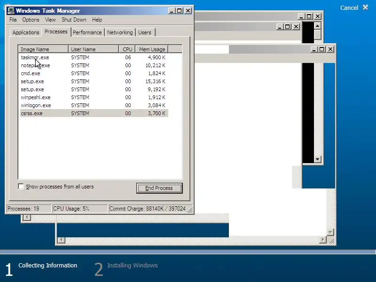Click the End Process button
The width and height of the screenshot is (376, 282).
(x=159, y=188)
